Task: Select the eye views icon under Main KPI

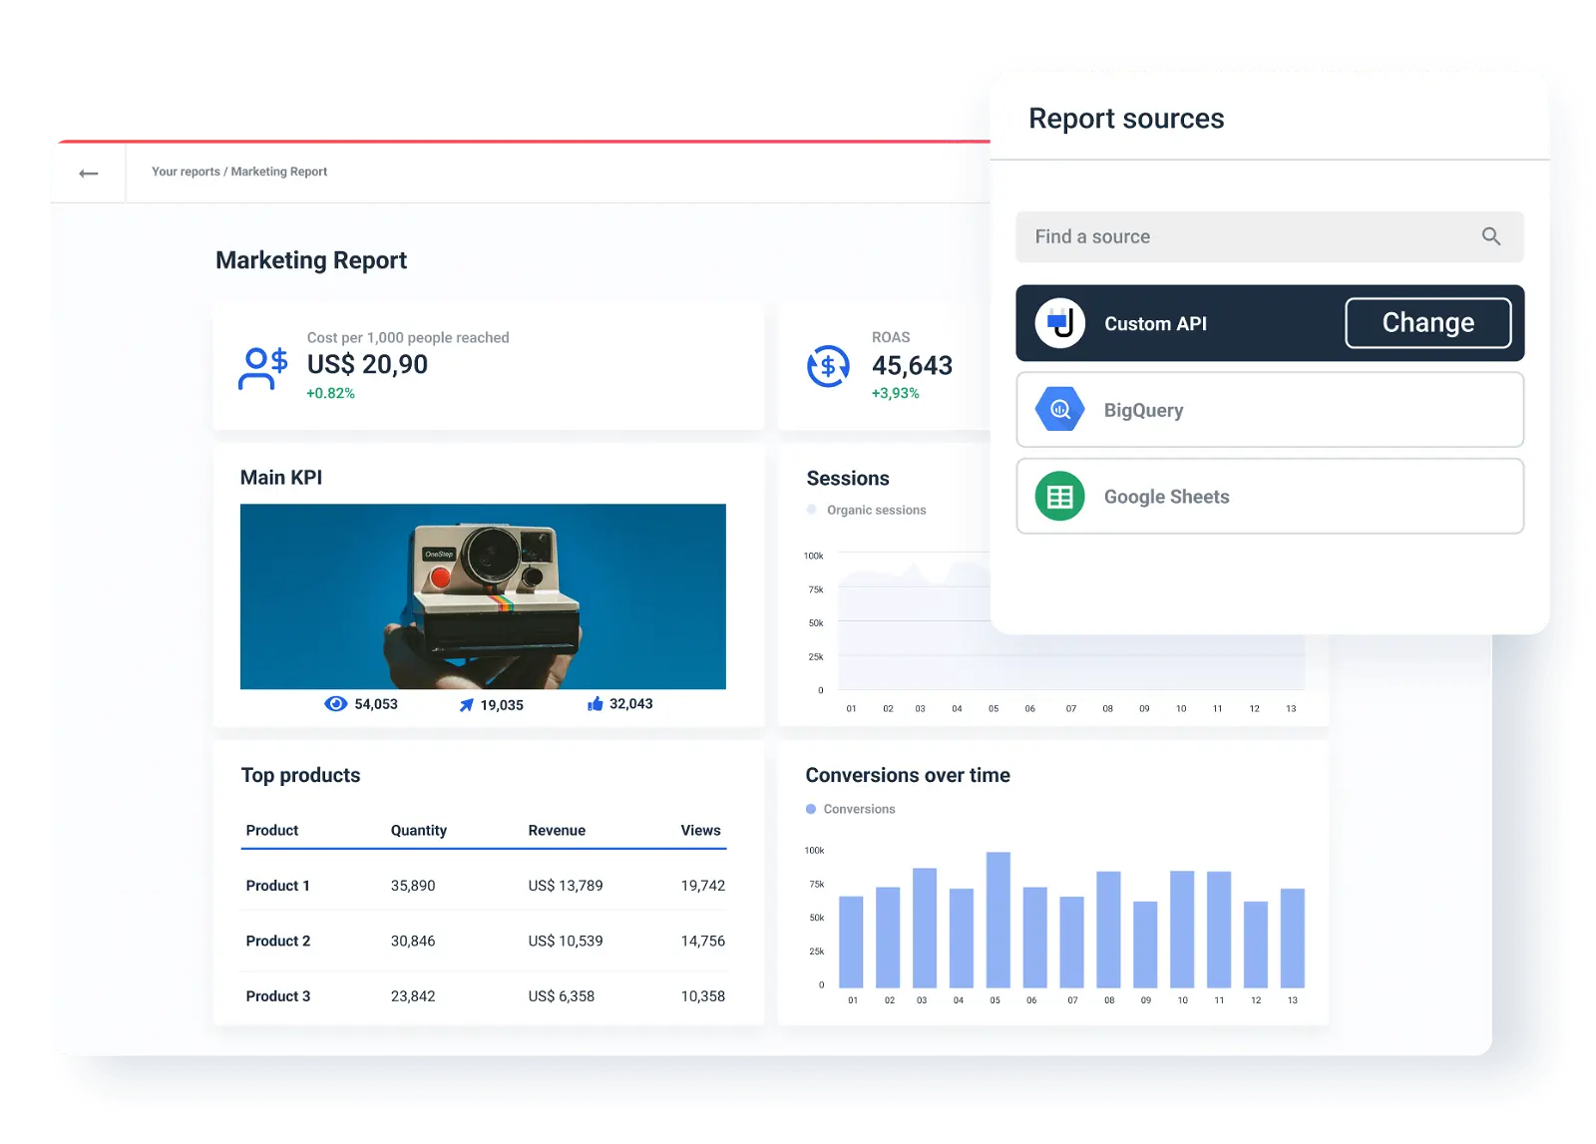Action: [x=337, y=703]
